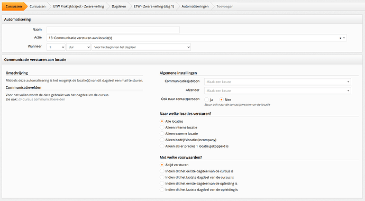The image size is (365, 201).
Task: Click the link icon beside Cursus communicatievelden
Action: 20,99
